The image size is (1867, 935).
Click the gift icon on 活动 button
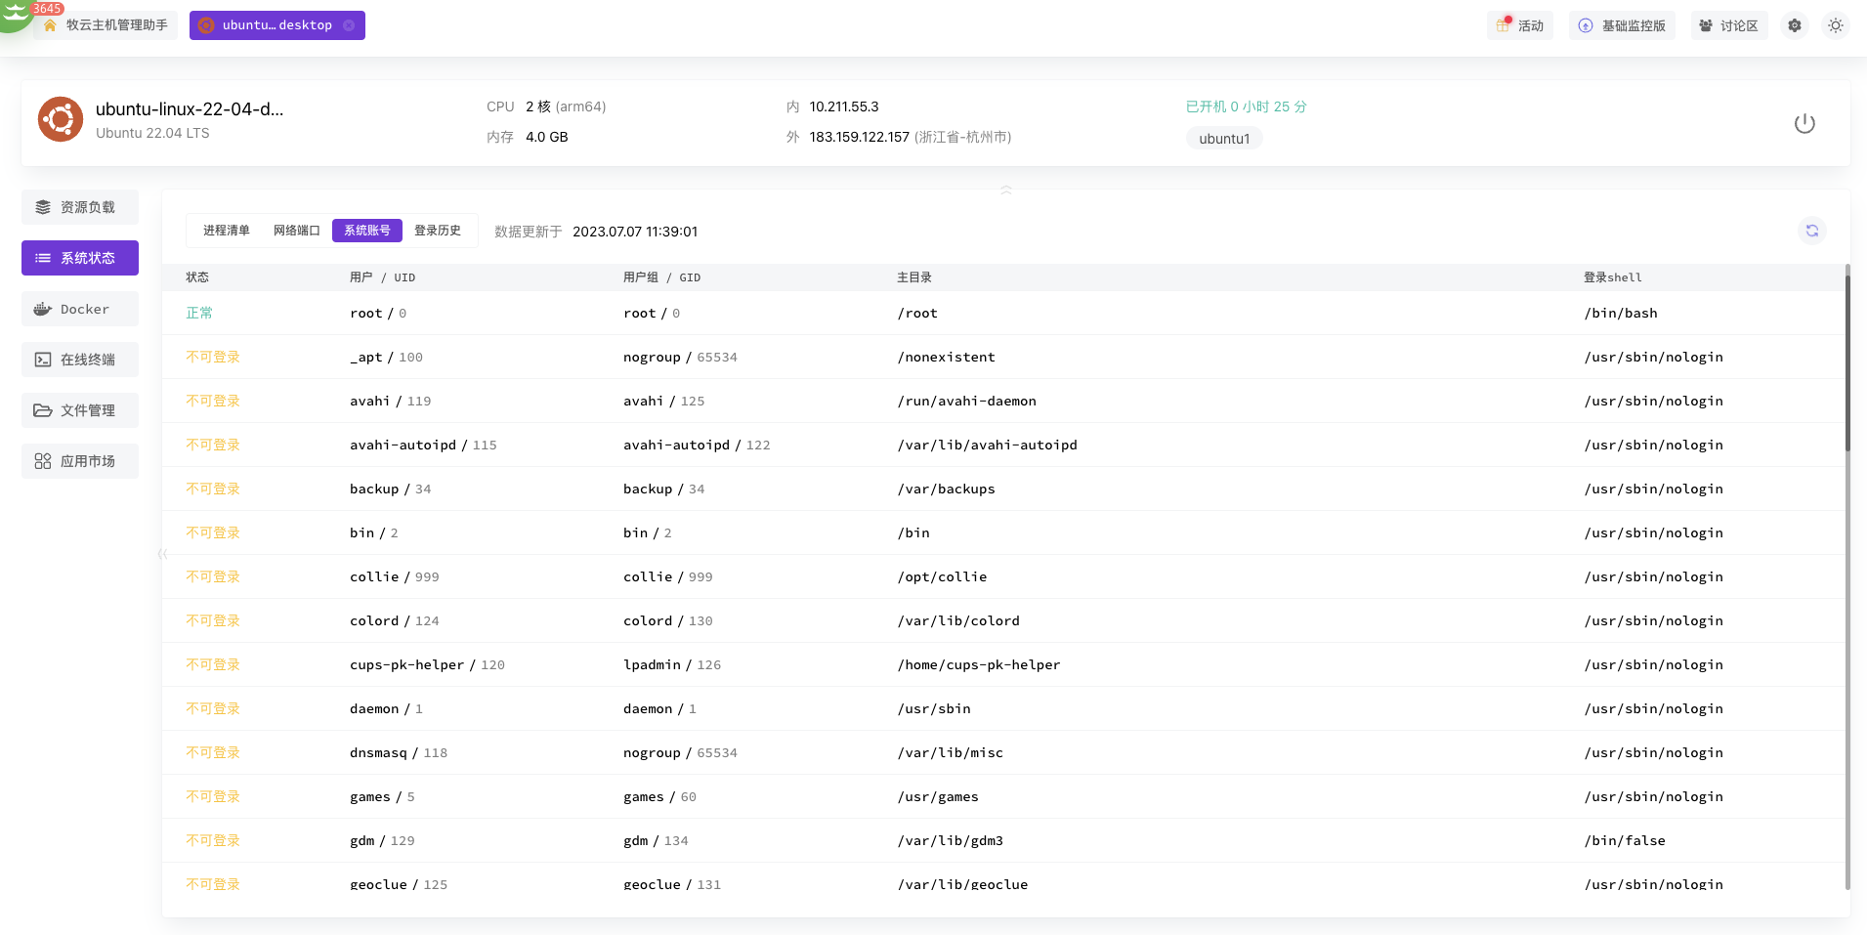[1504, 25]
